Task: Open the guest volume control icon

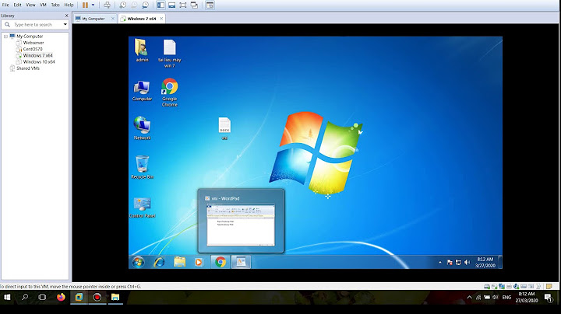Action: click(467, 262)
